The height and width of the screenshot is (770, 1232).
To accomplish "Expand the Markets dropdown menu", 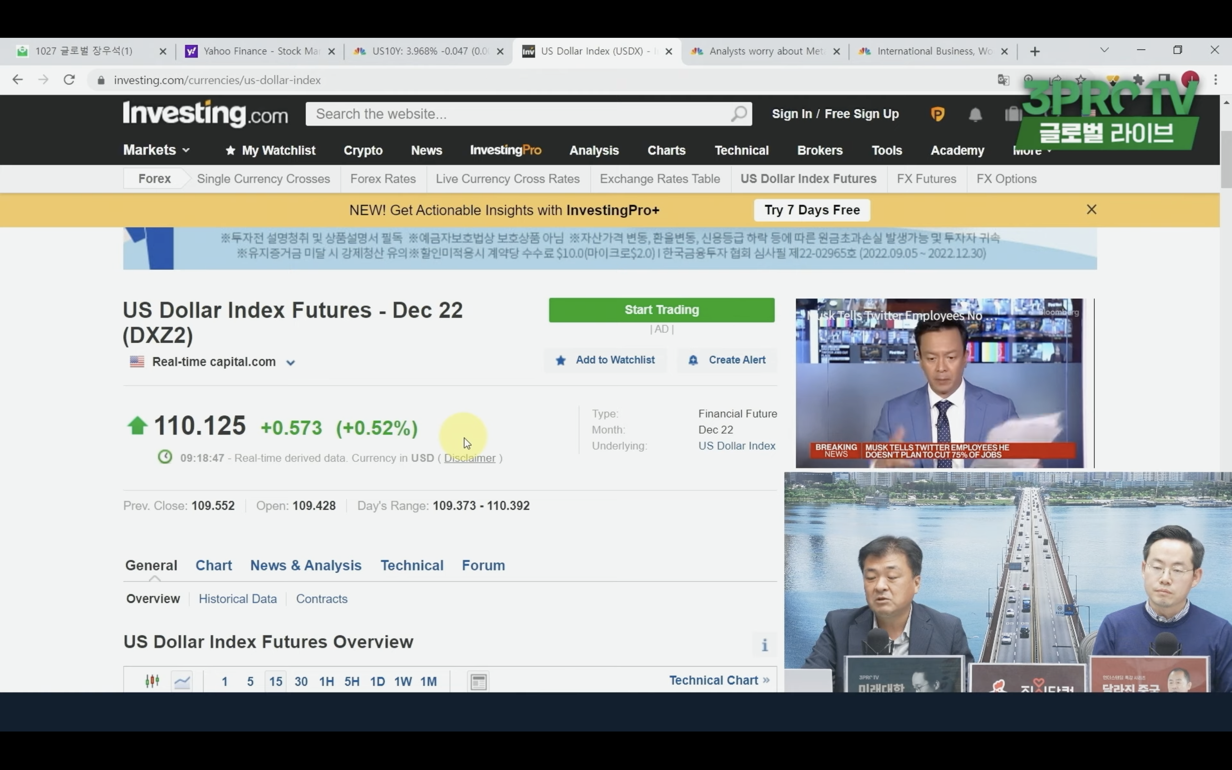I will [x=156, y=150].
